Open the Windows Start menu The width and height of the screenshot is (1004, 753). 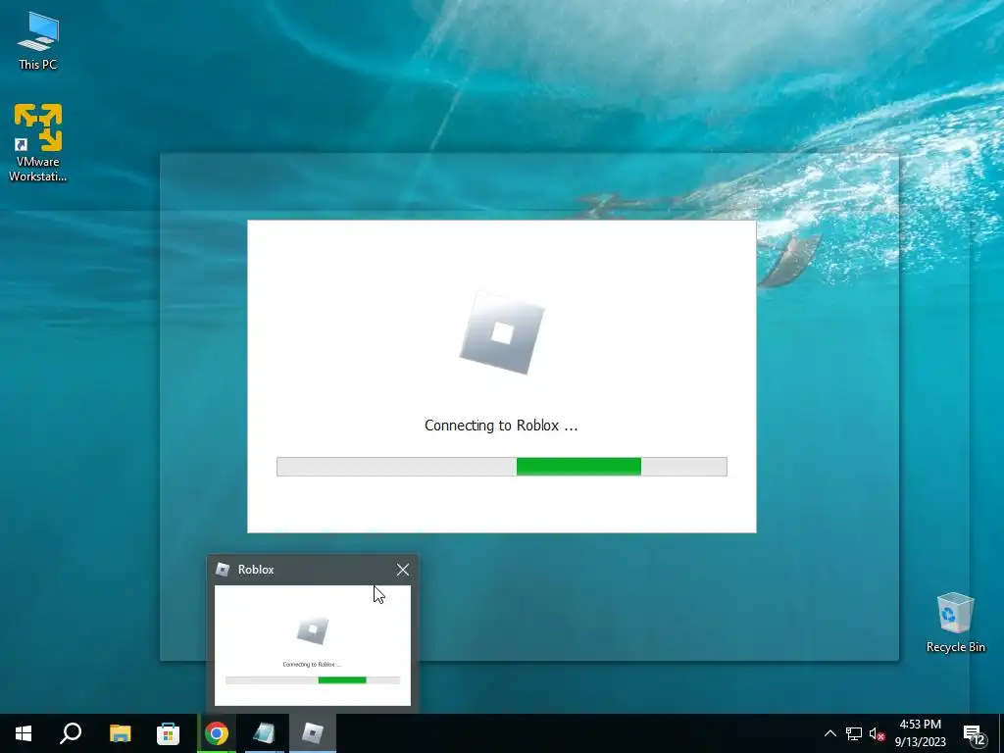[x=24, y=733]
